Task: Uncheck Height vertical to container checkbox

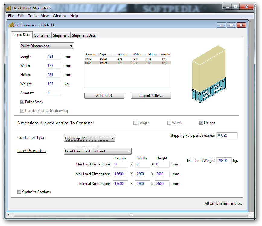Action: tap(201, 123)
